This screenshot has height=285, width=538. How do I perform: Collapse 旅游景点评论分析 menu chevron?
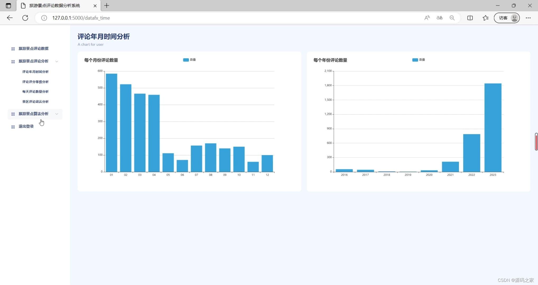(x=57, y=61)
